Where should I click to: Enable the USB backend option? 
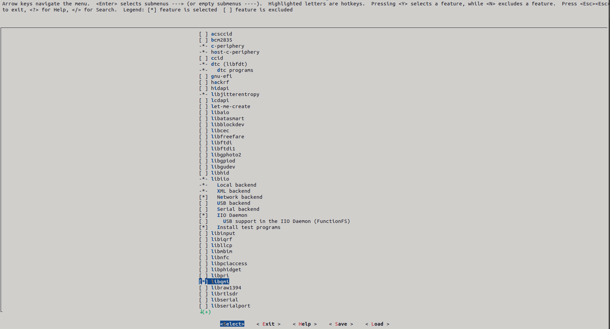pyautogui.click(x=203, y=203)
